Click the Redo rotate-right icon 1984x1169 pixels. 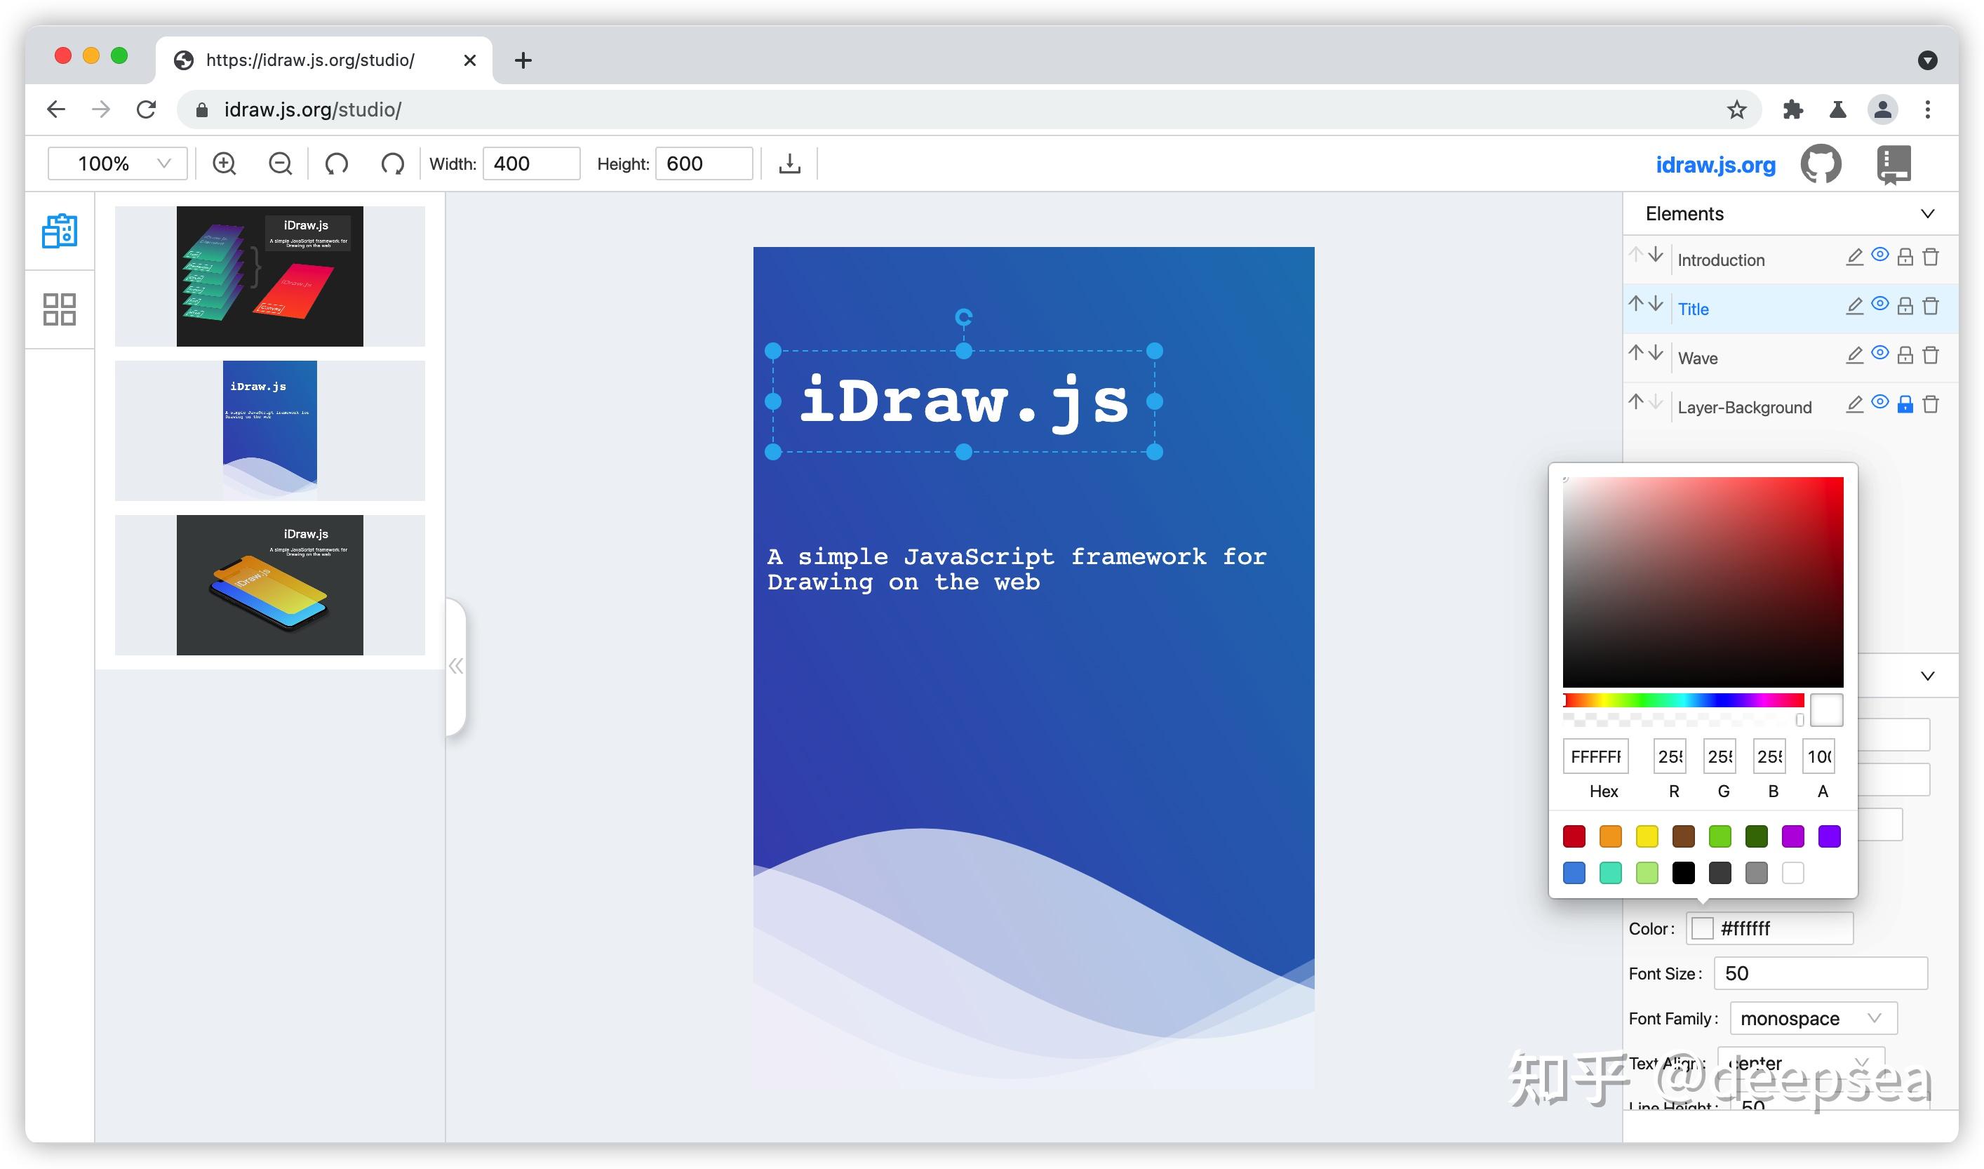(x=391, y=163)
